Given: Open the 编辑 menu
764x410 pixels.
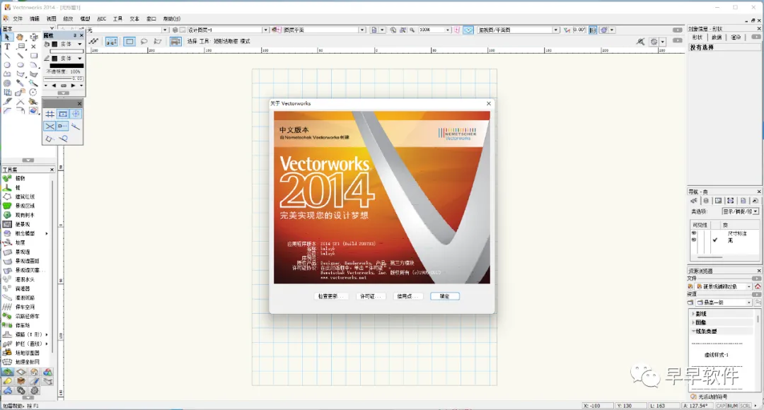Looking at the screenshot, I should [34, 19].
